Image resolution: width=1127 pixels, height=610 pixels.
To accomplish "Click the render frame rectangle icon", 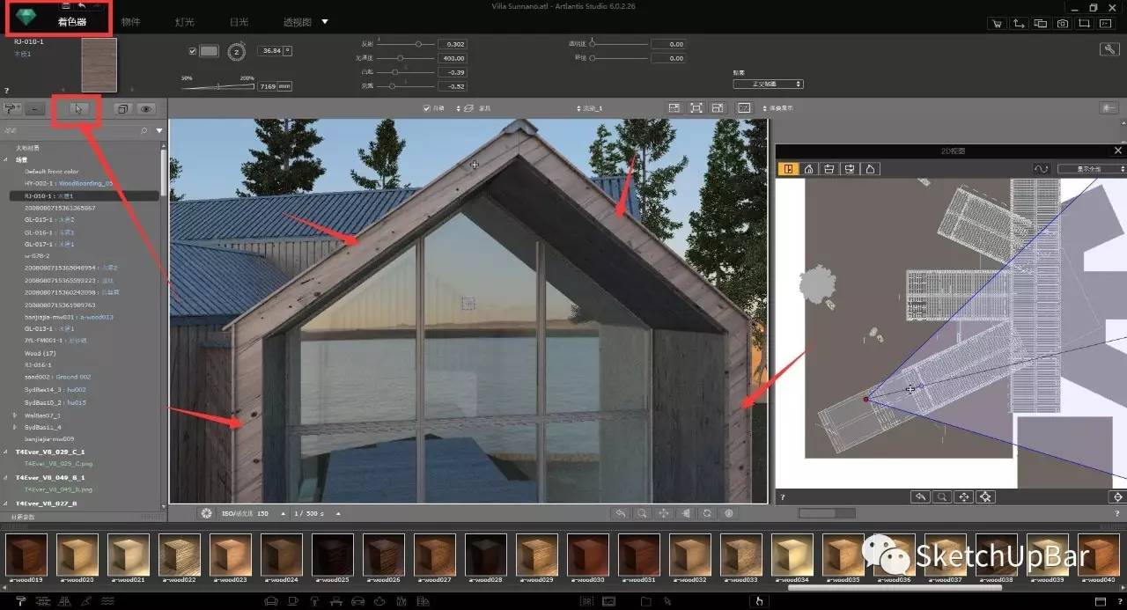I will pos(1085,24).
